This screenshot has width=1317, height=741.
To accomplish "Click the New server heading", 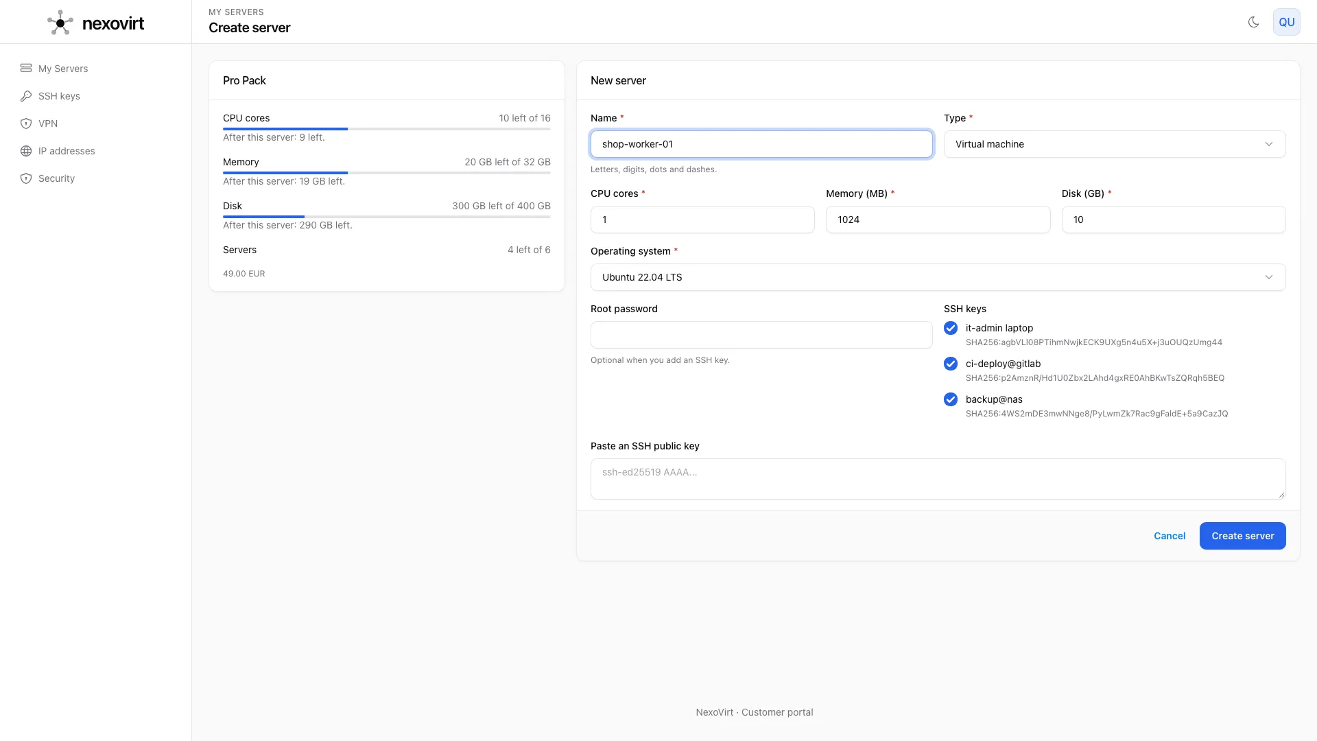I will [618, 80].
